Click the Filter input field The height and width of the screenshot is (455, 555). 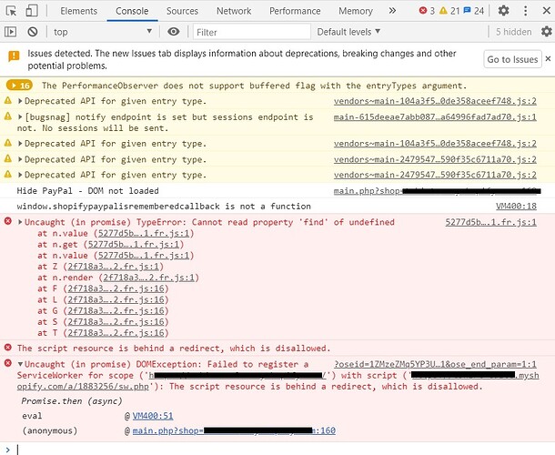click(x=252, y=32)
